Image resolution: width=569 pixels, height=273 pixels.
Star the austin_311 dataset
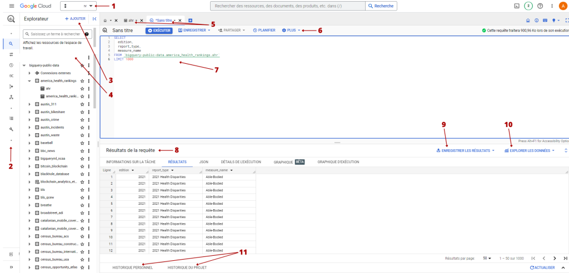(x=82, y=104)
